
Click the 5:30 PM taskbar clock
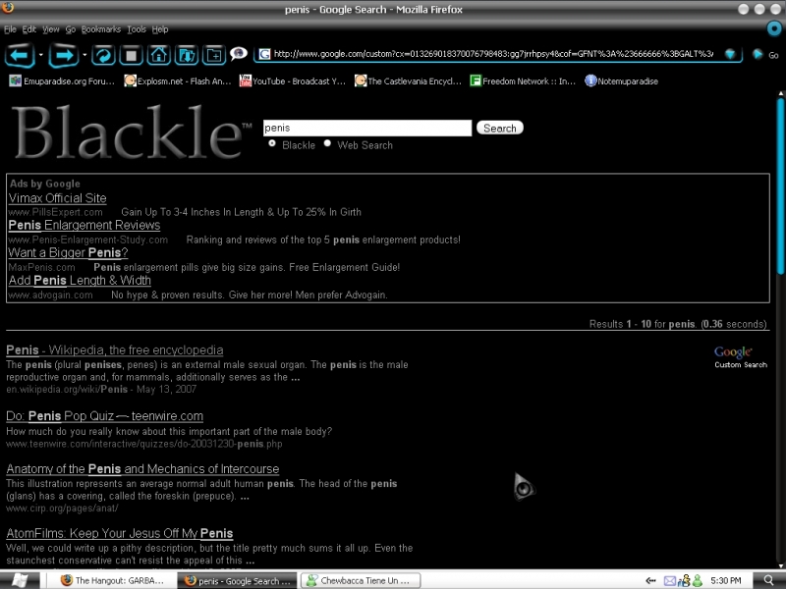coord(725,581)
